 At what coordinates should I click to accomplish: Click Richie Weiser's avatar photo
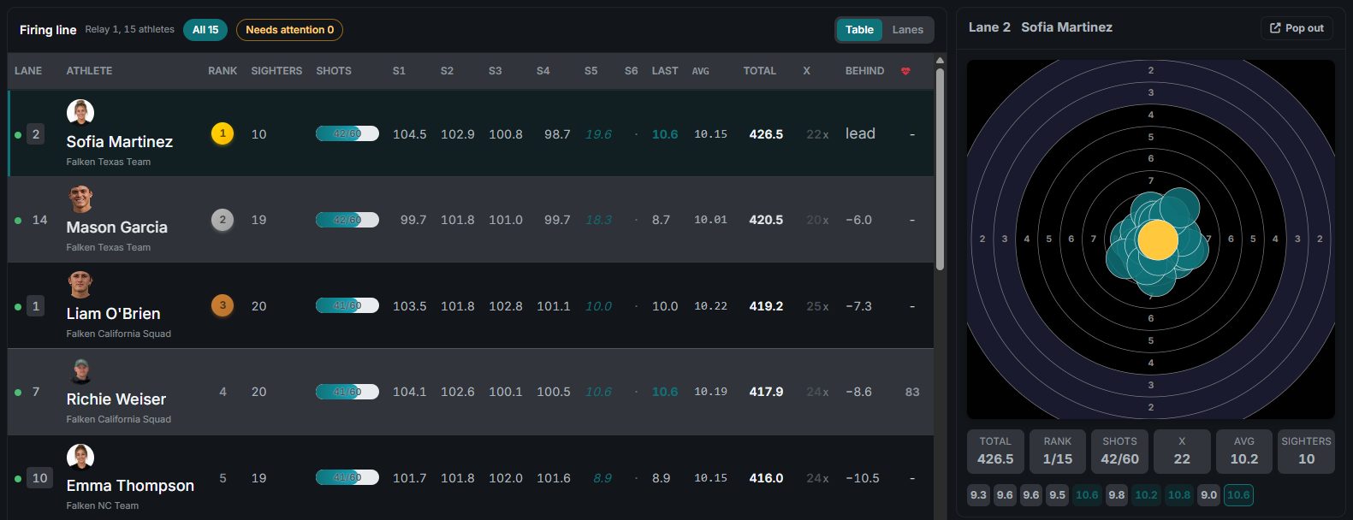coord(80,370)
